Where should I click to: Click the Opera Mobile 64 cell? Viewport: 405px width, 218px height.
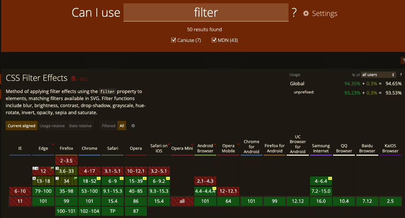tap(228, 201)
